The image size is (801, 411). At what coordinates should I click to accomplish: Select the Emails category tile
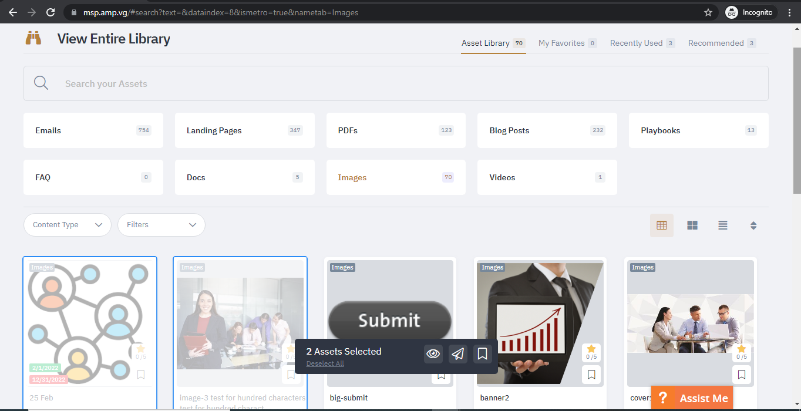click(93, 130)
